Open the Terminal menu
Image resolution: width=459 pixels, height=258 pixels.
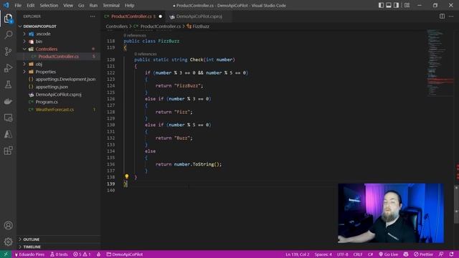coord(111,5)
